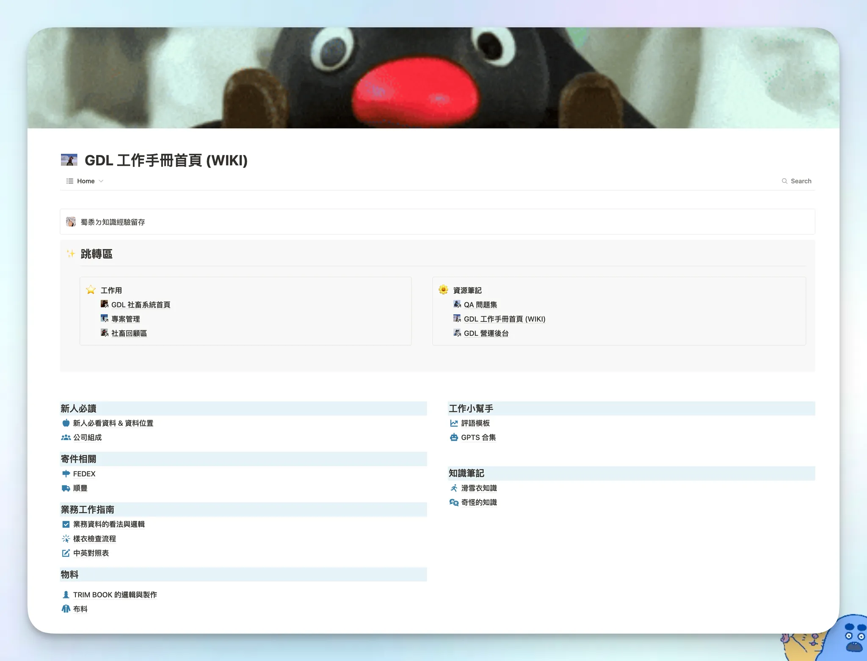Click the people icon beside 公司組成
This screenshot has height=661, width=867.
[66, 437]
